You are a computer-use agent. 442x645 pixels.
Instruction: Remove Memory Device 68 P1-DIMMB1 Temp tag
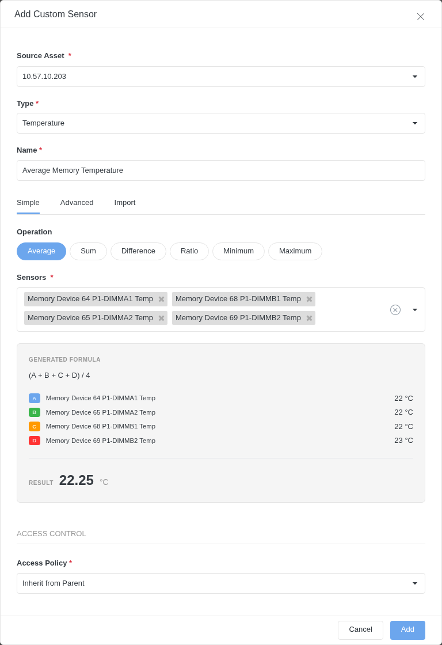(309, 299)
